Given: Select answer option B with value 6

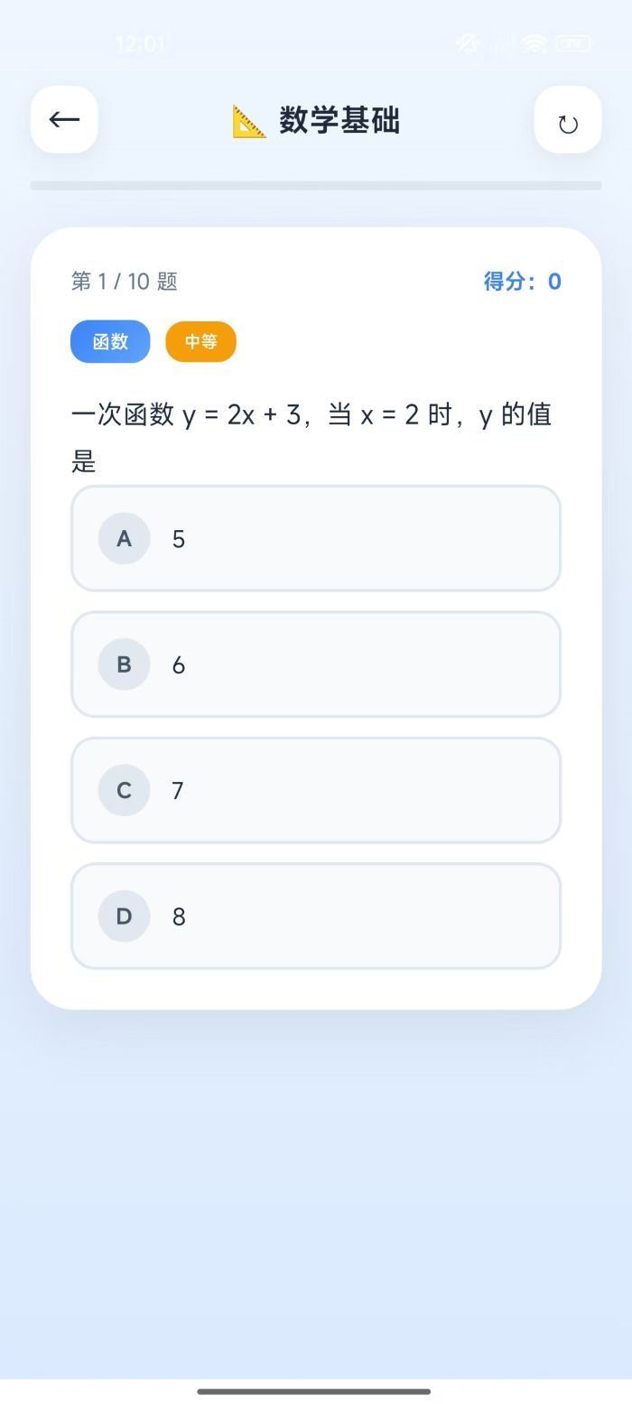Looking at the screenshot, I should pos(316,665).
